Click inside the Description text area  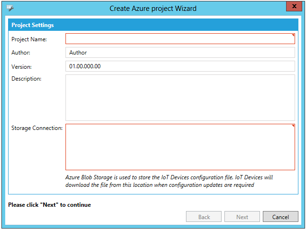[180, 97]
